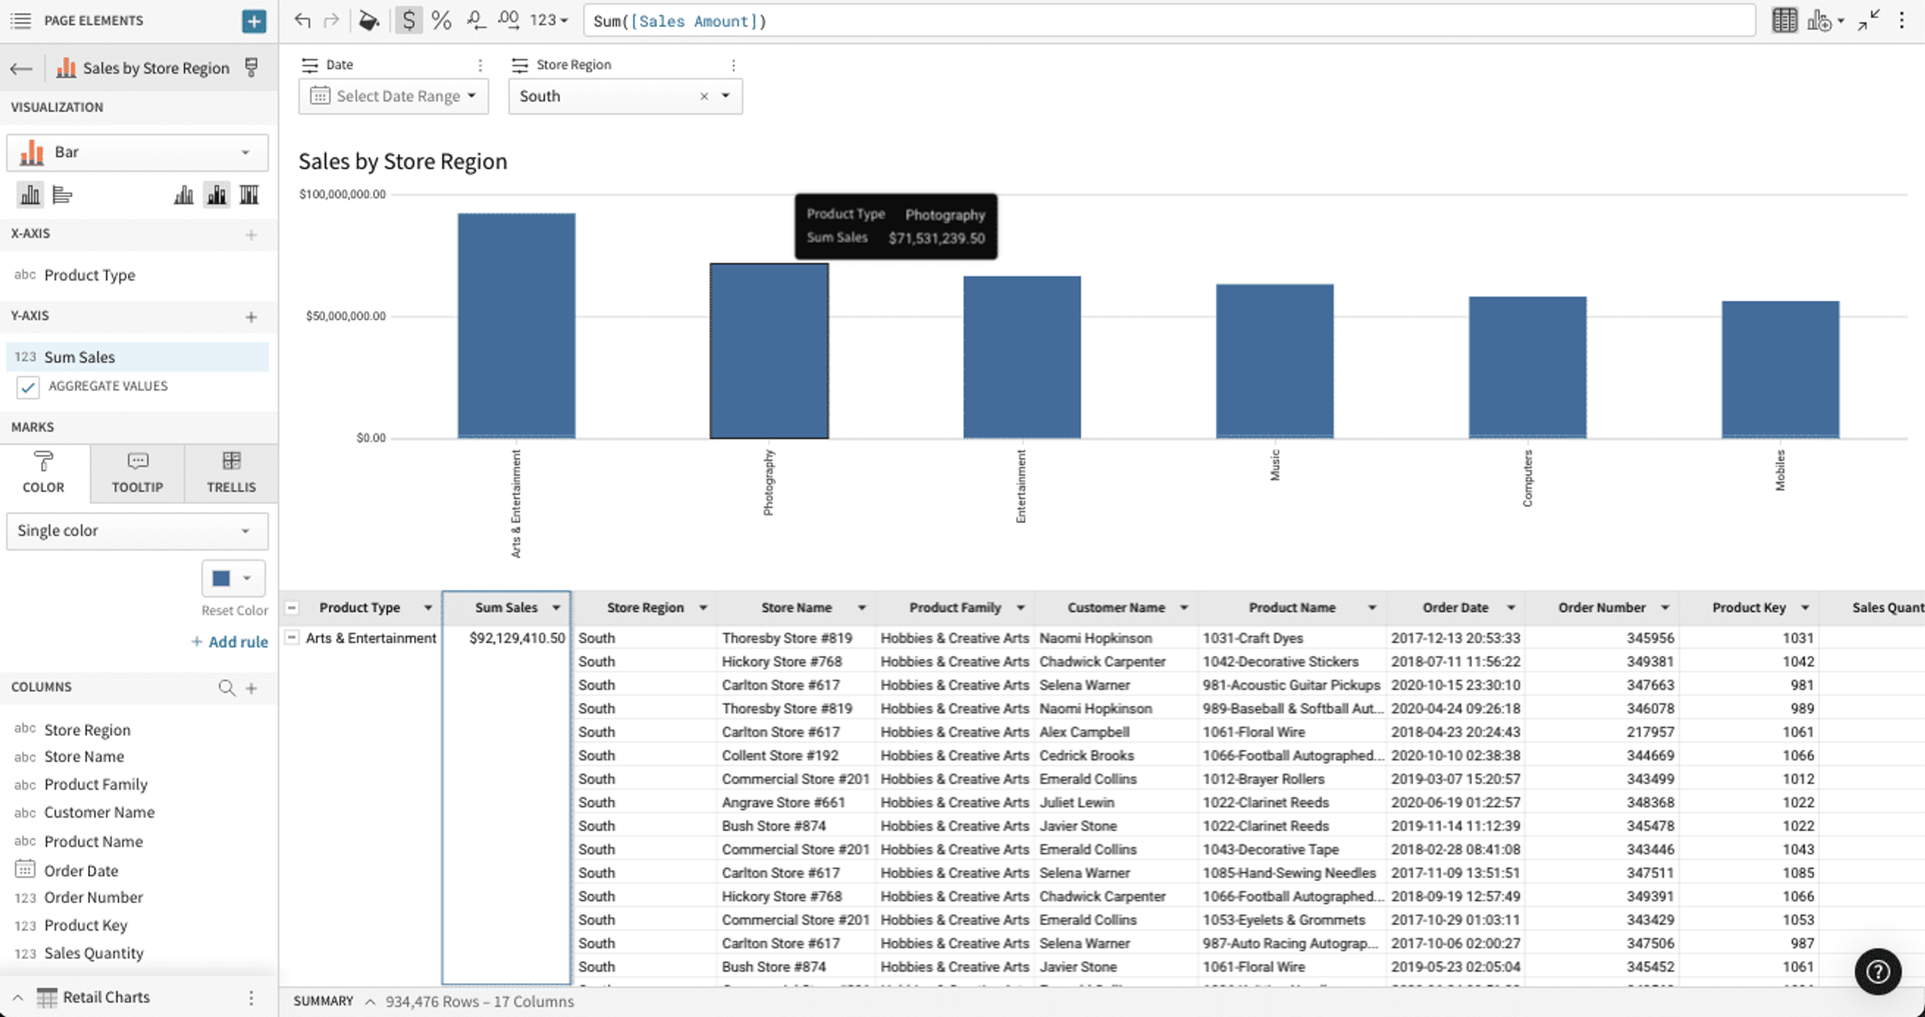
Task: Apply percent format
Action: point(441,20)
